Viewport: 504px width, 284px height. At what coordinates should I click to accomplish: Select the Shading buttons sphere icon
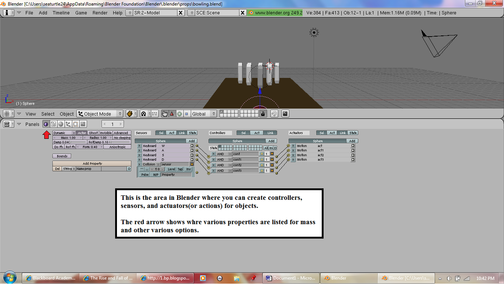[x=61, y=124]
